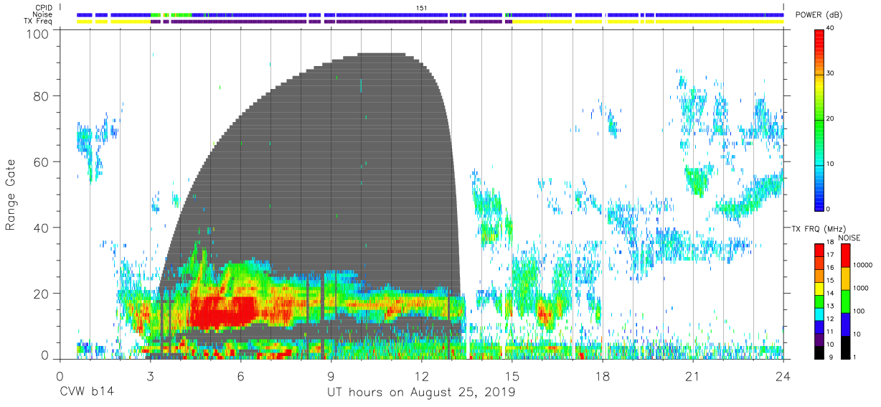Click the 'NOISE' legend title
The width and height of the screenshot is (881, 407).
coord(849,238)
